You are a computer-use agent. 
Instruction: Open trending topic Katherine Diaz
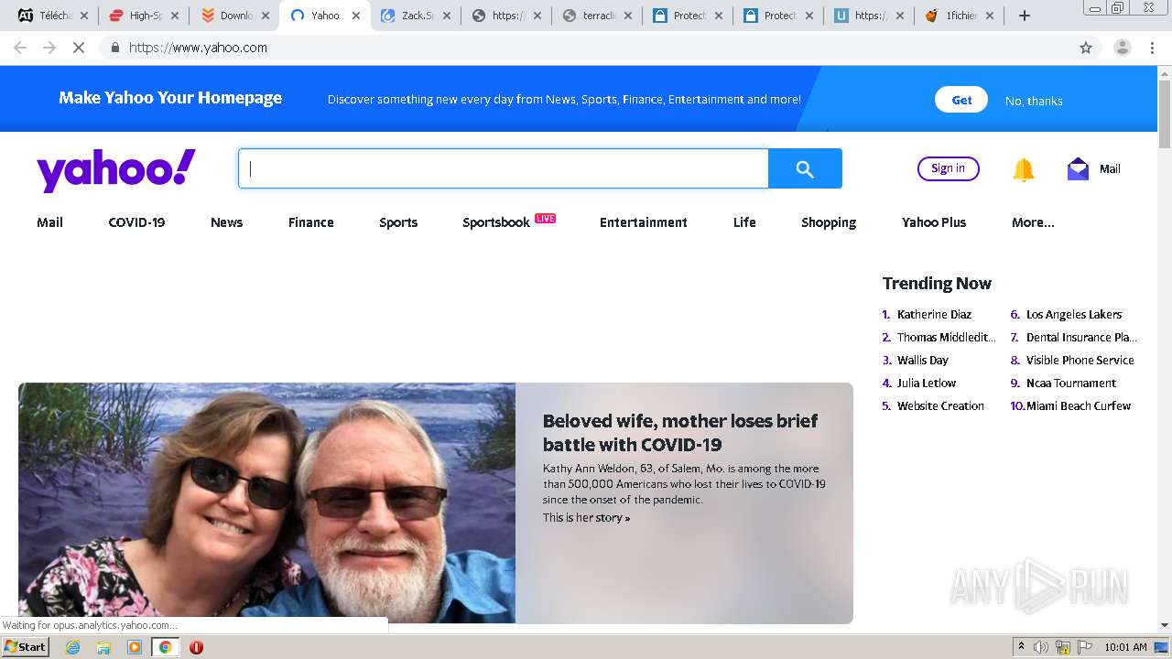pos(934,314)
